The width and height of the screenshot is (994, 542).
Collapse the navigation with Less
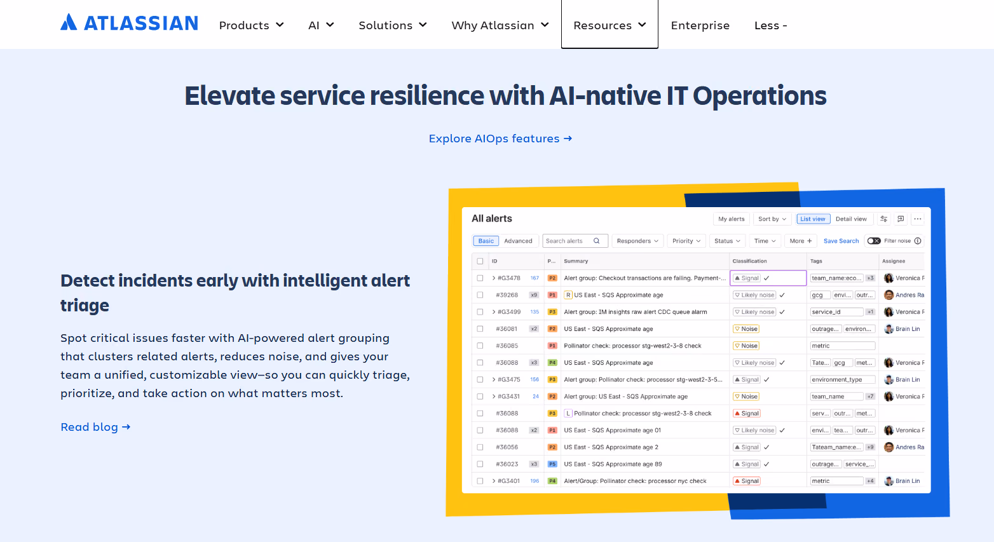[770, 25]
